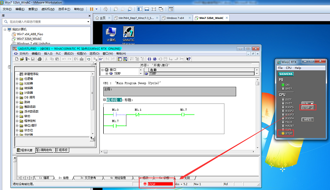Click the Print icon in LAD editor toolbar
This screenshot has height=190, width=330.
click(x=39, y=59)
